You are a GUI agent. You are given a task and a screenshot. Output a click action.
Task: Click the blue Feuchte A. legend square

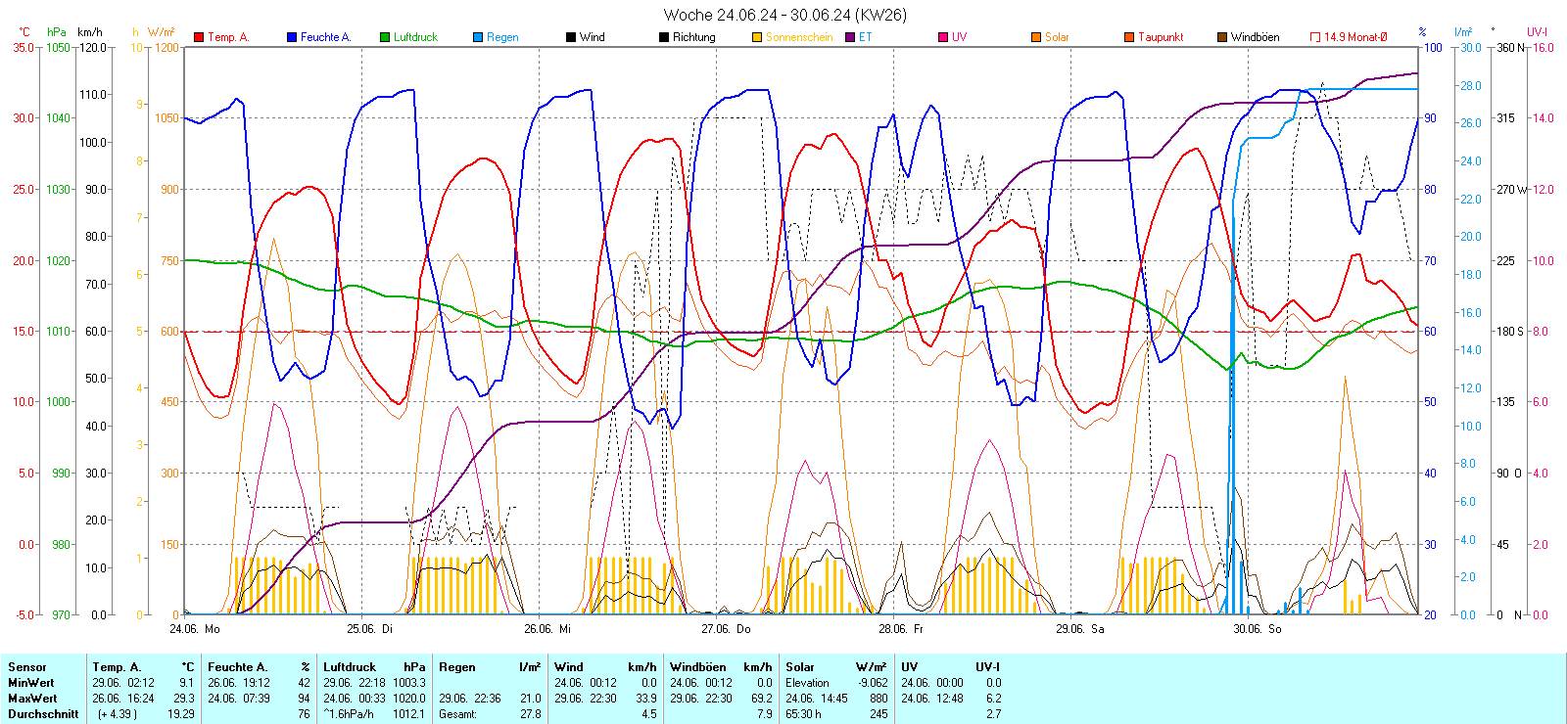pos(292,37)
